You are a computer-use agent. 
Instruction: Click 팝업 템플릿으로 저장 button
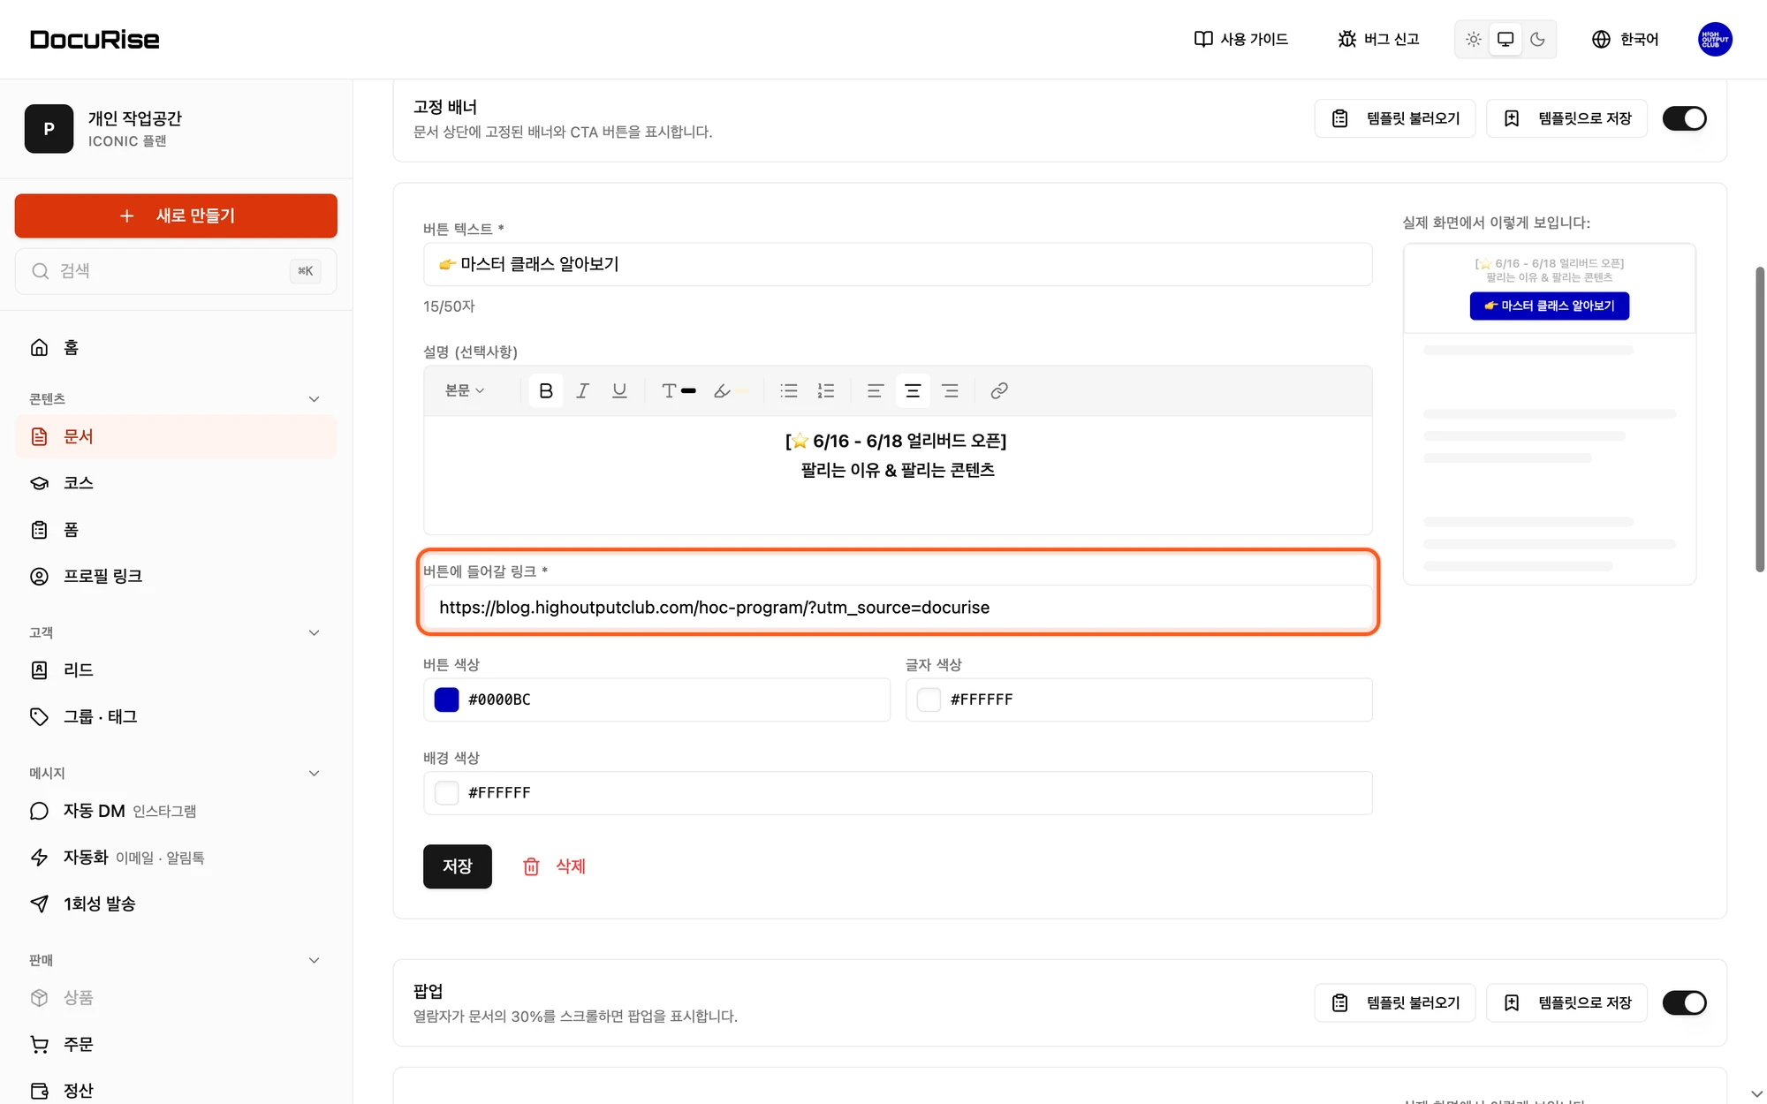(x=1566, y=1002)
